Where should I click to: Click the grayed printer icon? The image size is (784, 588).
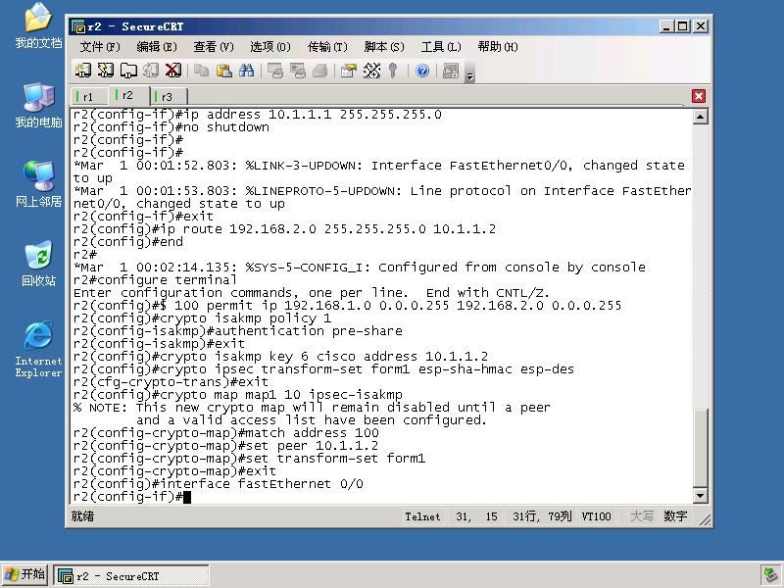[x=320, y=71]
